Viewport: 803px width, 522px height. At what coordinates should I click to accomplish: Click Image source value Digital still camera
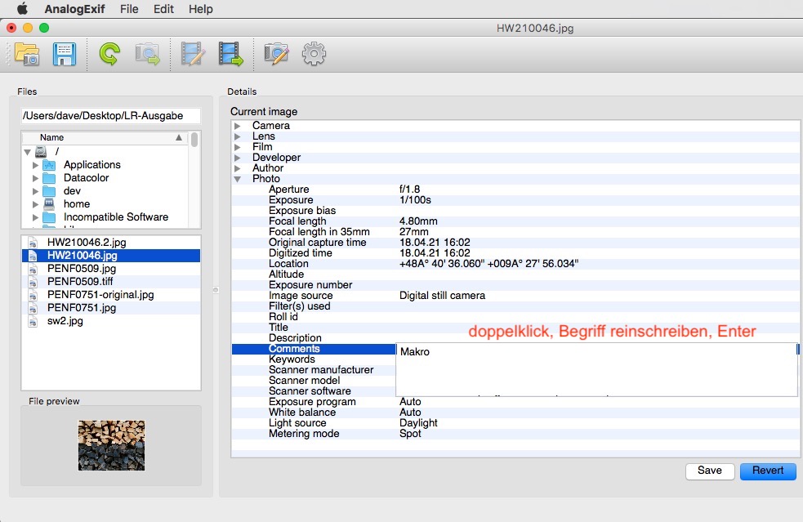[x=443, y=296]
